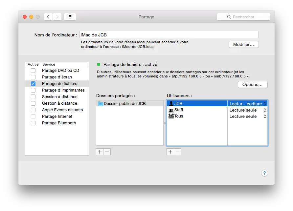This screenshot has width=293, height=211.
Task: Go back with the left chevron button
Action: tap(48, 17)
